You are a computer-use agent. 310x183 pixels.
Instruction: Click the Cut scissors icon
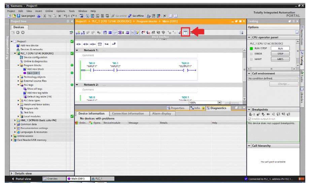pyautogui.click(x=45, y=16)
